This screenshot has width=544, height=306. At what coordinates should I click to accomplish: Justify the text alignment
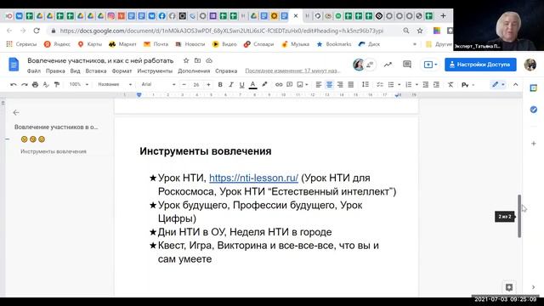point(351,85)
